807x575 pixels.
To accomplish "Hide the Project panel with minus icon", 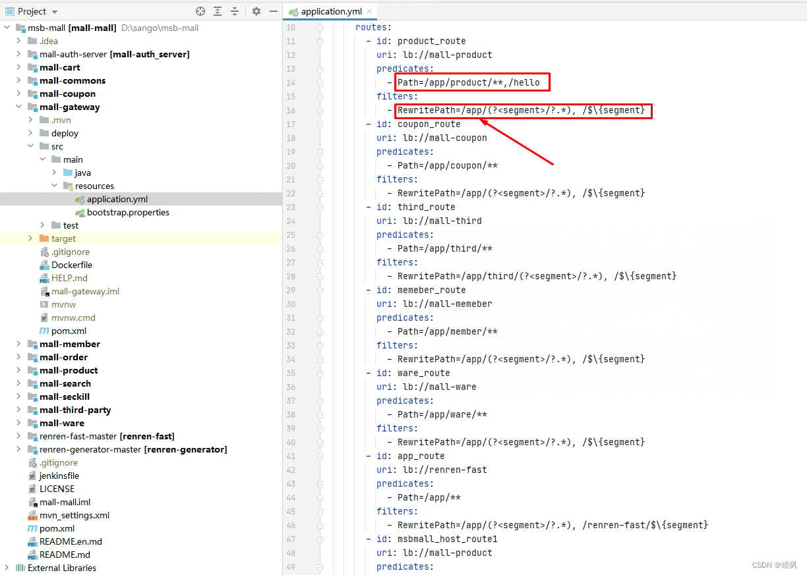I will tap(273, 11).
